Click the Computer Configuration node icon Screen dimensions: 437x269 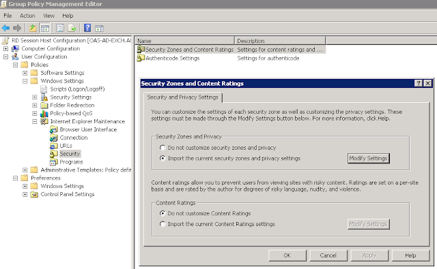click(15, 48)
